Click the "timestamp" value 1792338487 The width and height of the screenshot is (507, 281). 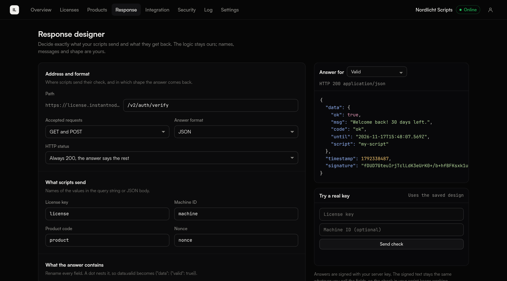pos(375,159)
